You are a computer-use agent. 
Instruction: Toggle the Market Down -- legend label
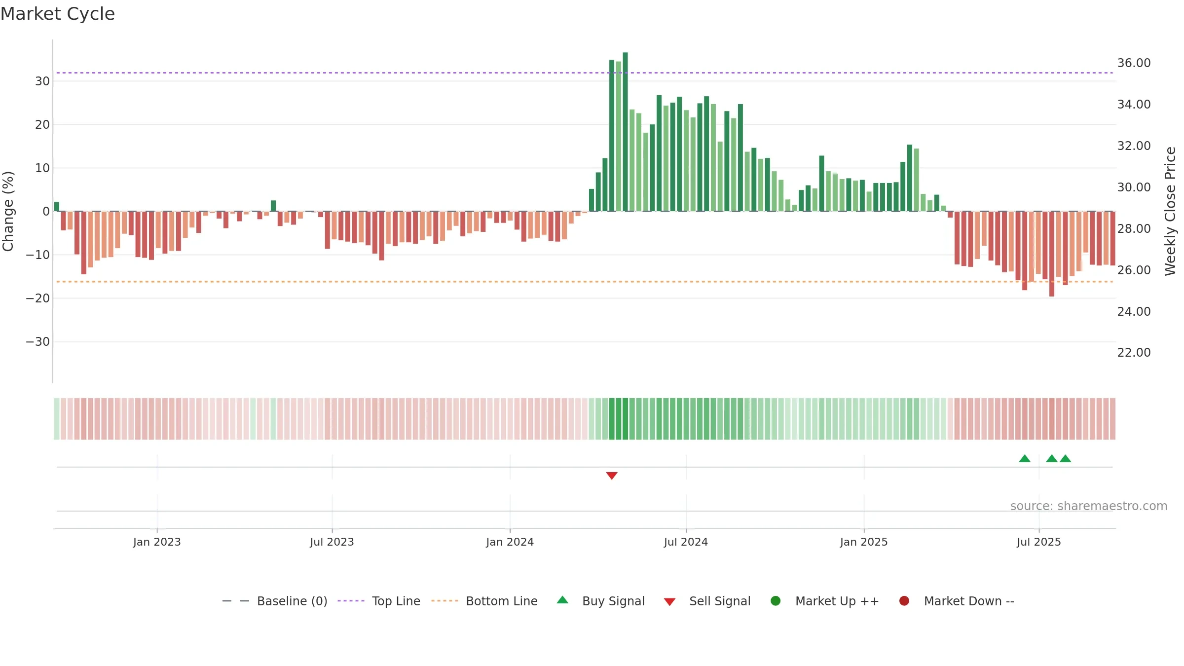coord(969,601)
